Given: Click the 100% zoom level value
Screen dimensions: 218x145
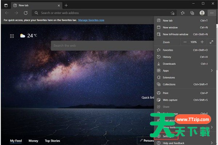Looking at the screenshot, I should (194, 42).
